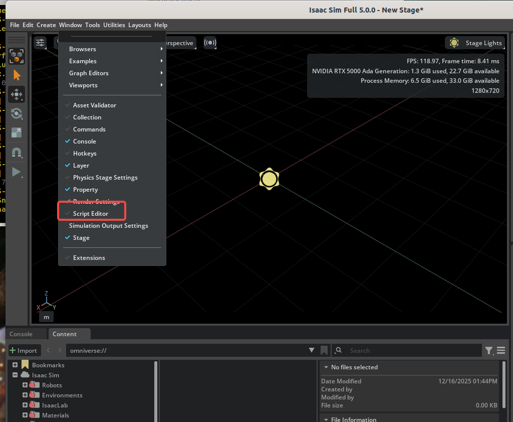Expand the Materials folder node
Viewport: 513px width, 422px height.
[x=25, y=415]
